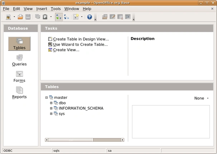The width and height of the screenshot is (217, 154).
Task: Toggle Sort Descending Z-A button
Action: (x=67, y=17)
